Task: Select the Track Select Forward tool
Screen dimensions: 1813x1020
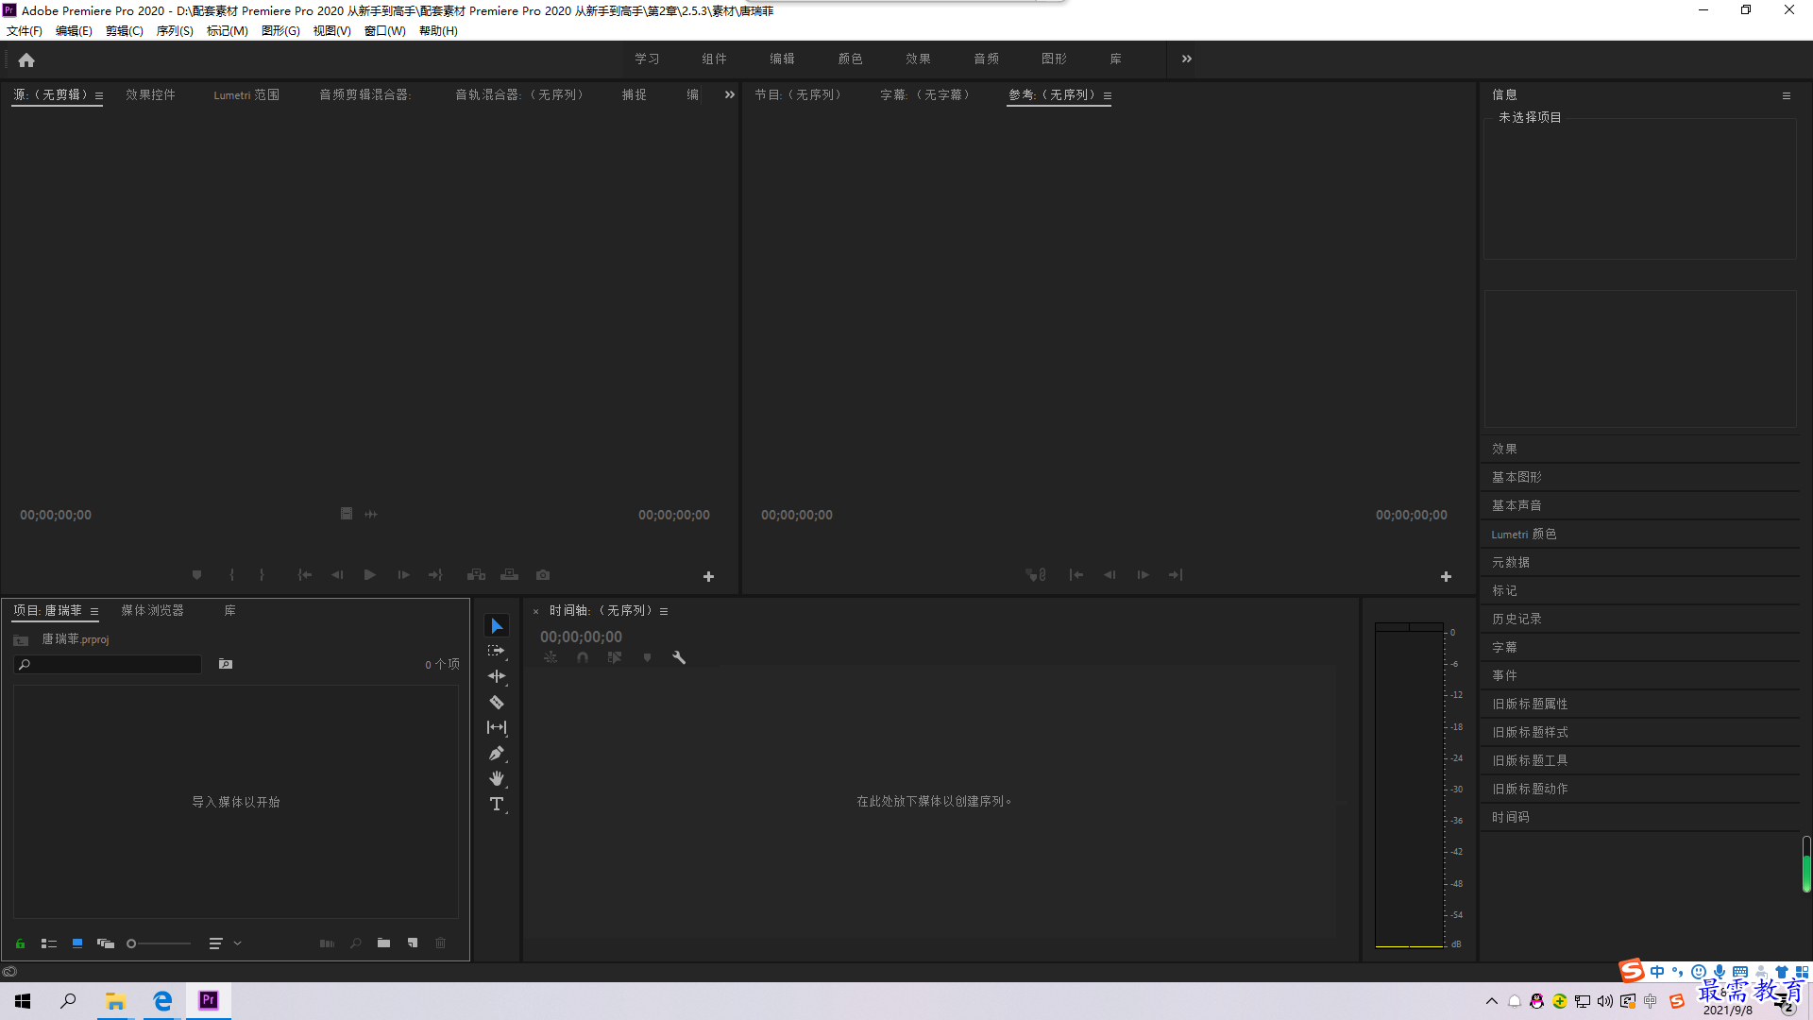Action: (x=497, y=652)
